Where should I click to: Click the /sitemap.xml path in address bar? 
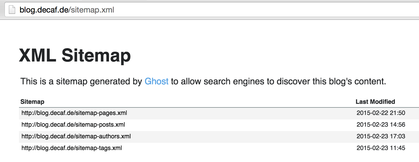91,10
